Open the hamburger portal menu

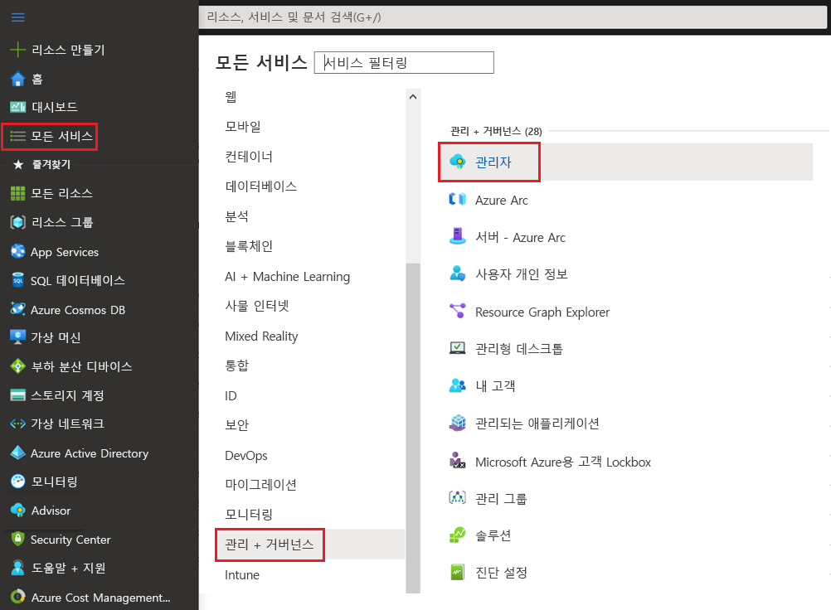click(17, 17)
